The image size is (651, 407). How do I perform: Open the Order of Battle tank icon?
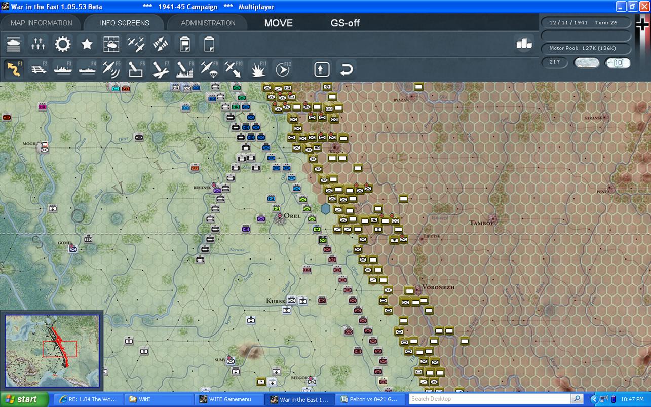tap(14, 44)
